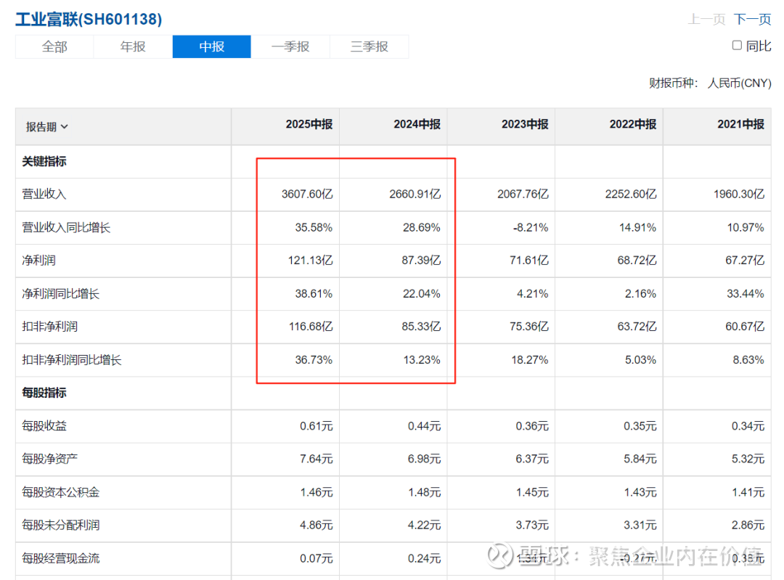Select the 每股资本公积金 row label
Screen dimensions: 784x580
coord(60,492)
